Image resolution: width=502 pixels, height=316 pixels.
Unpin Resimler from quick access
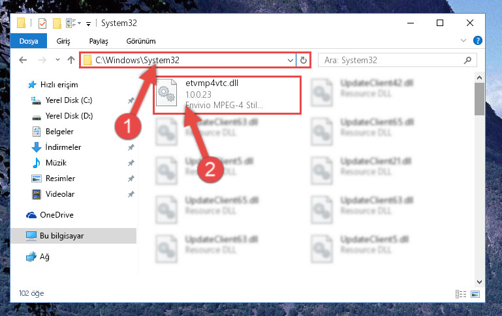131,179
